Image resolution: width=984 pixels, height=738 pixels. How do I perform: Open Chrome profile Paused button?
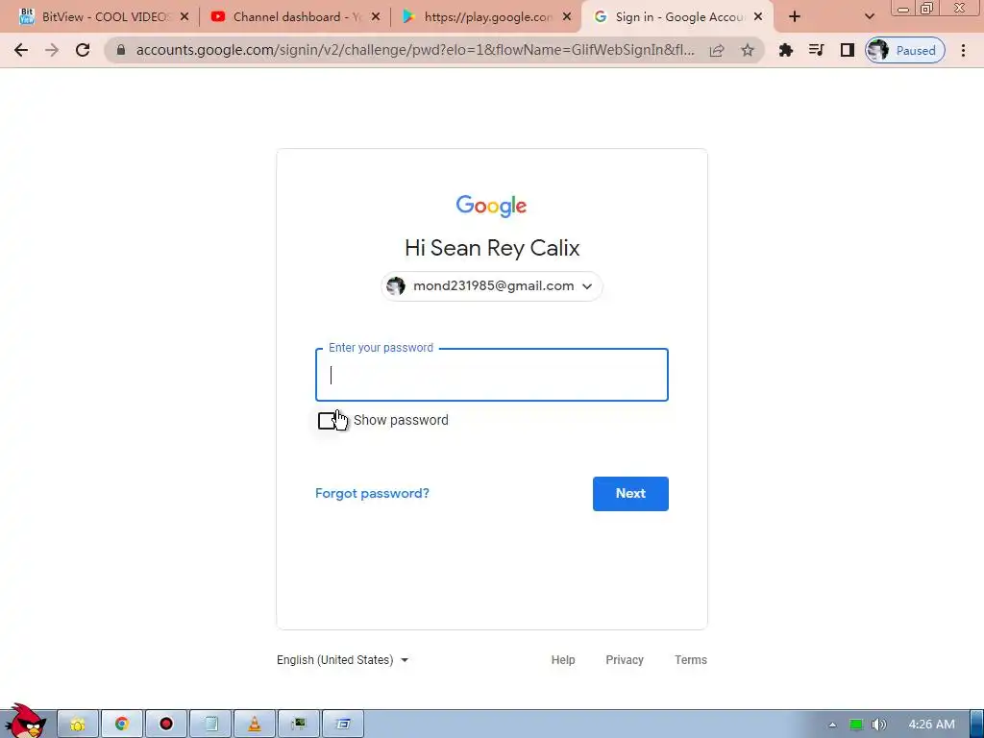click(905, 50)
